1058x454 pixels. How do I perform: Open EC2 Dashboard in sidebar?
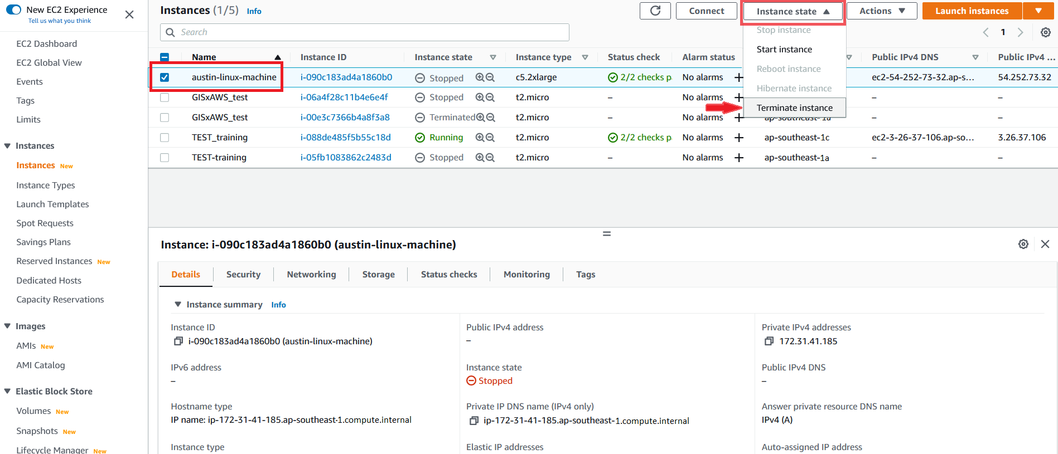(x=47, y=44)
